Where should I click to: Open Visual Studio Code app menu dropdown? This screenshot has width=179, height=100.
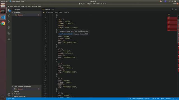point(17,1)
